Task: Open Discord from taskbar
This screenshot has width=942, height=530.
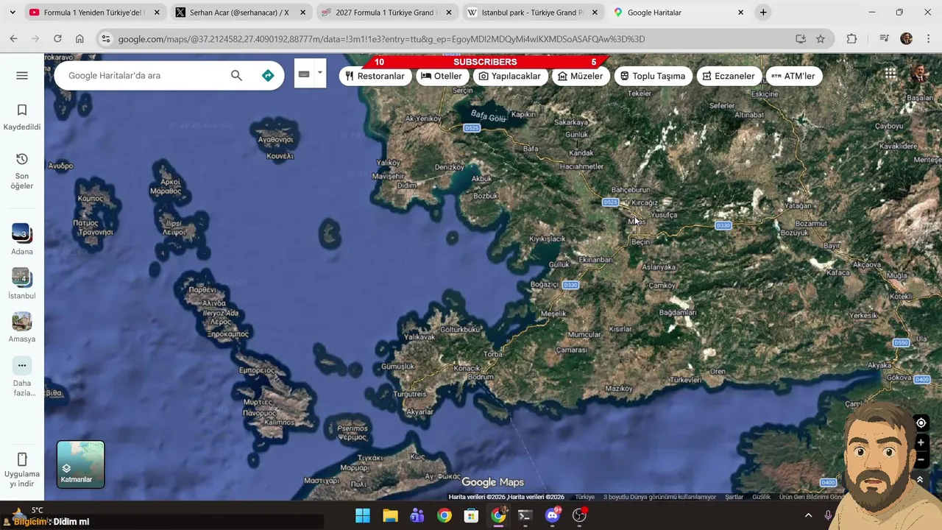Action: coord(552,515)
